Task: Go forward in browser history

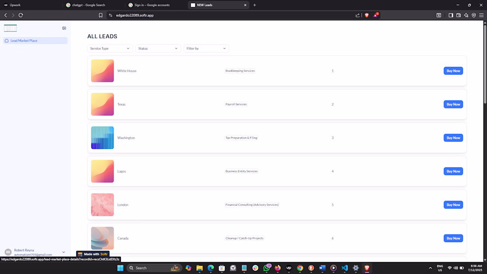Action: (x=13, y=15)
